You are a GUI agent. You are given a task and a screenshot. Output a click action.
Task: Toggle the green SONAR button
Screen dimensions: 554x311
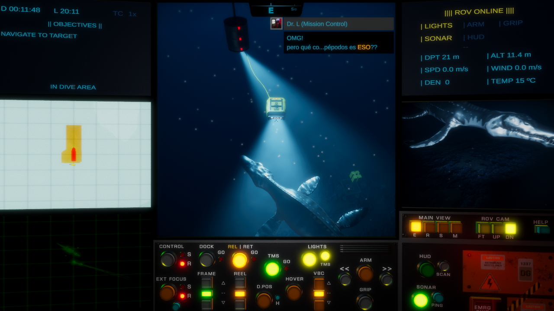420,300
